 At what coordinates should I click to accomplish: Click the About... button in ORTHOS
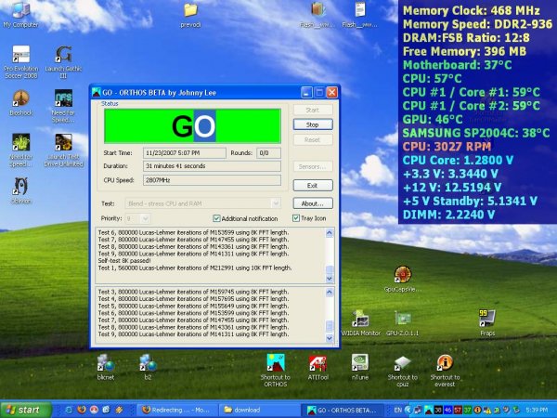[313, 203]
